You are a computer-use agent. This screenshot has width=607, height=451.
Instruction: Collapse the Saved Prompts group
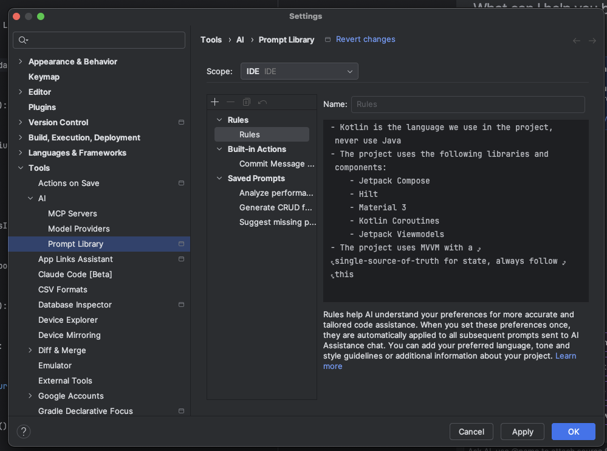[x=219, y=178]
